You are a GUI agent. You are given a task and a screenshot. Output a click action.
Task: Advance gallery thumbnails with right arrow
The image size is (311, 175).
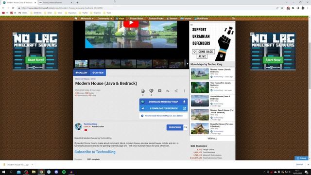187,64
